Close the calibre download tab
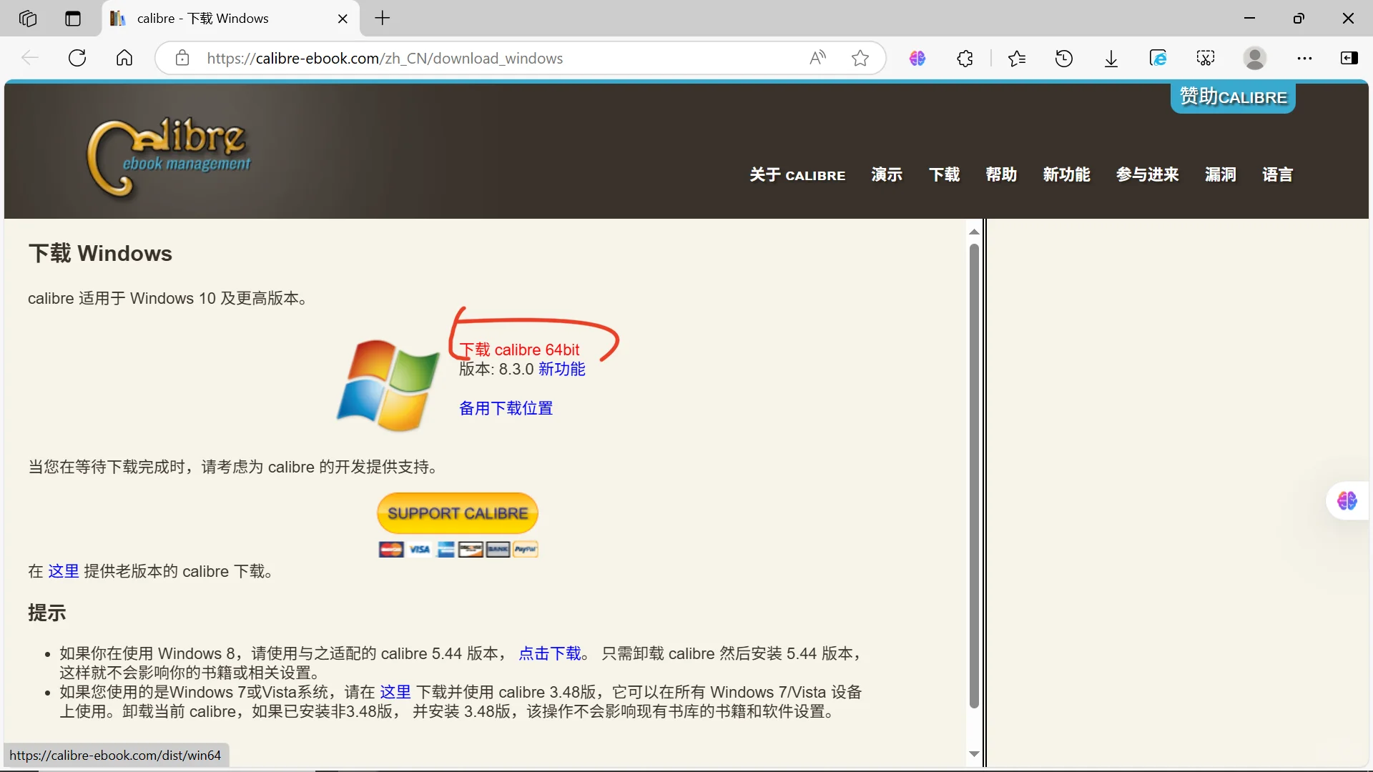Image resolution: width=1373 pixels, height=772 pixels. click(x=343, y=19)
